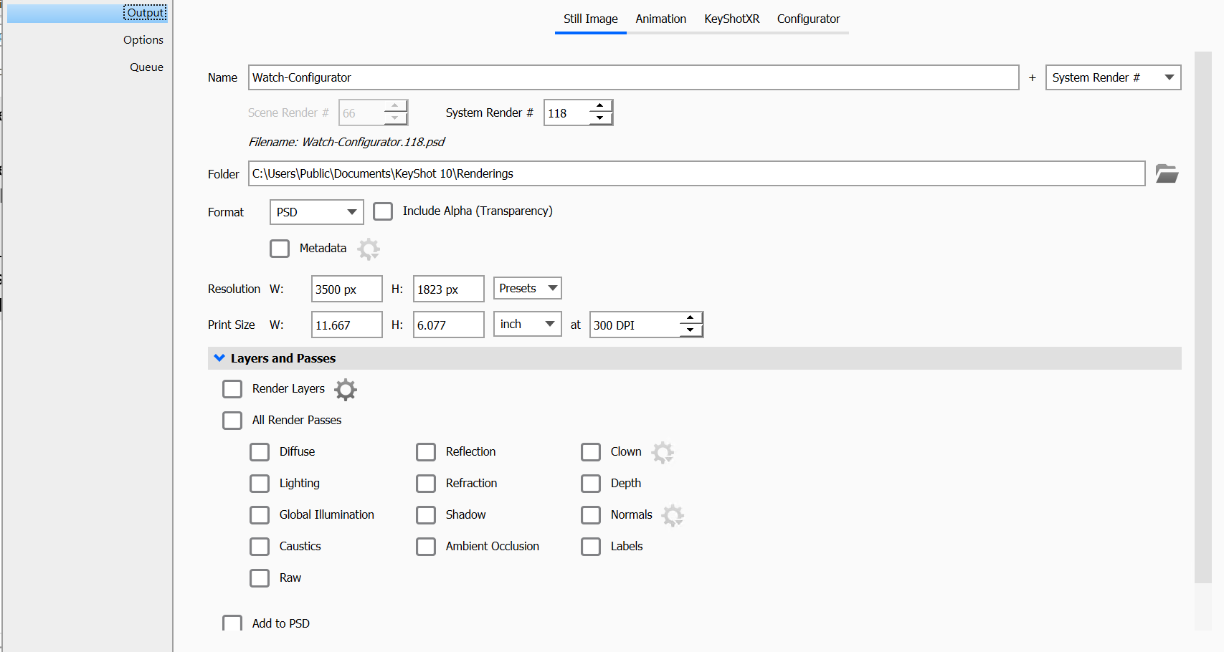
Task: Go to Options in the sidebar
Action: pyautogui.click(x=143, y=40)
